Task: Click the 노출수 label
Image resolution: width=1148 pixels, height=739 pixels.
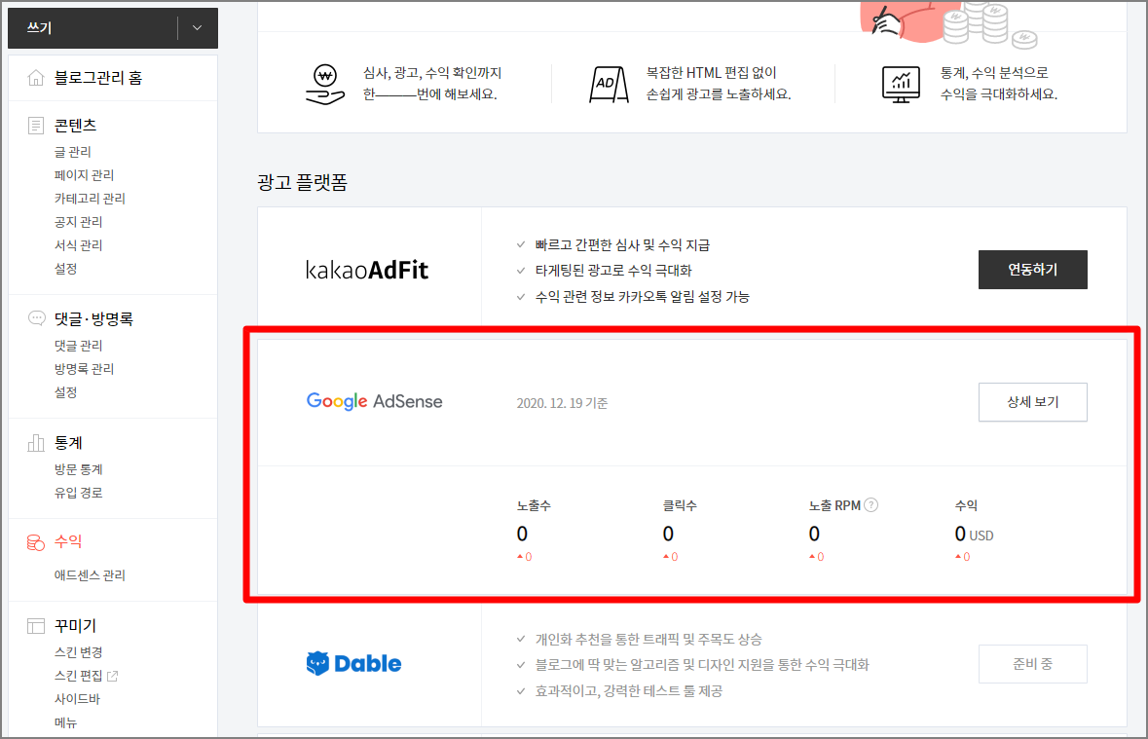Action: (x=534, y=505)
